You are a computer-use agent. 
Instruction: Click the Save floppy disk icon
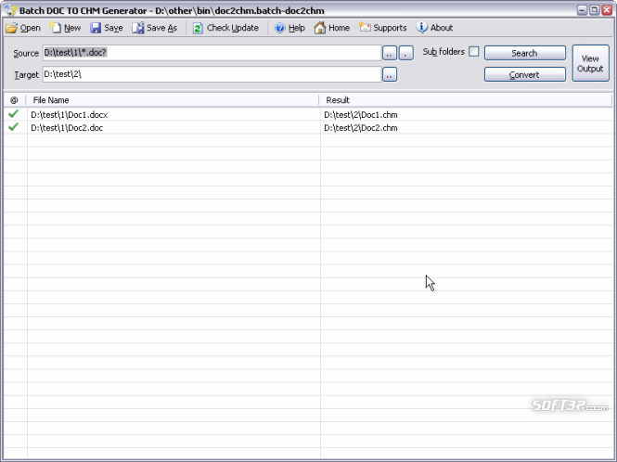point(96,28)
